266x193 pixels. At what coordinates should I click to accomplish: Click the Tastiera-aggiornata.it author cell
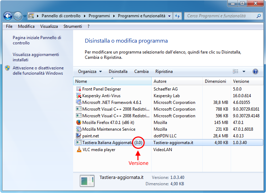(x=173, y=143)
